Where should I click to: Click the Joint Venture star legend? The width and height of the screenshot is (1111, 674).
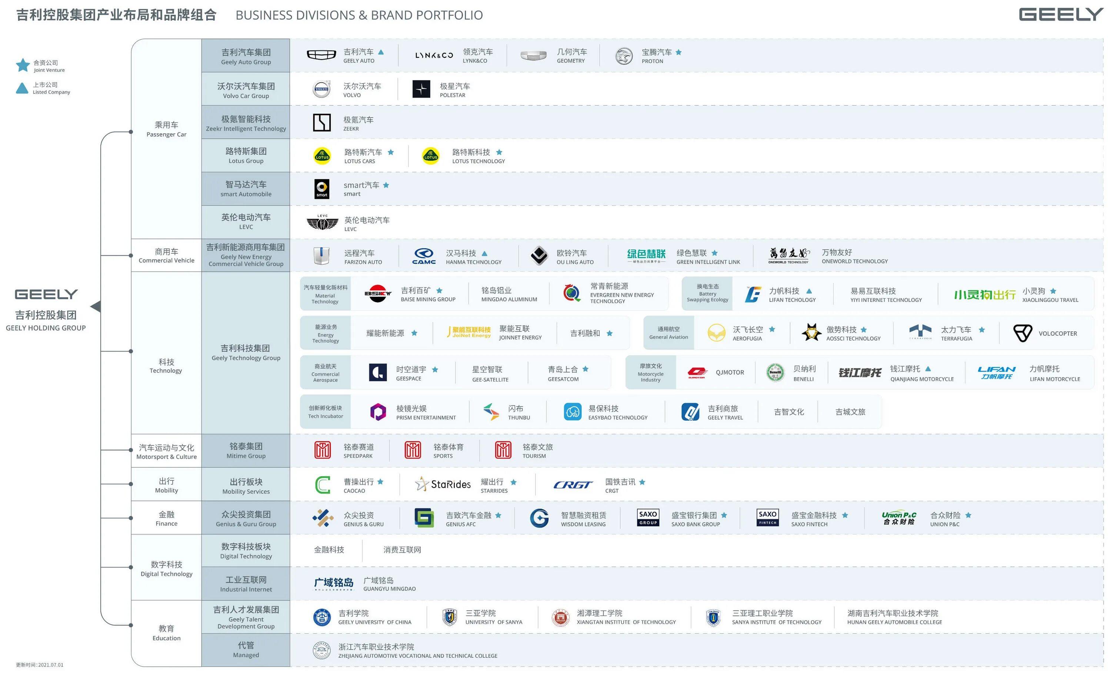coord(23,66)
